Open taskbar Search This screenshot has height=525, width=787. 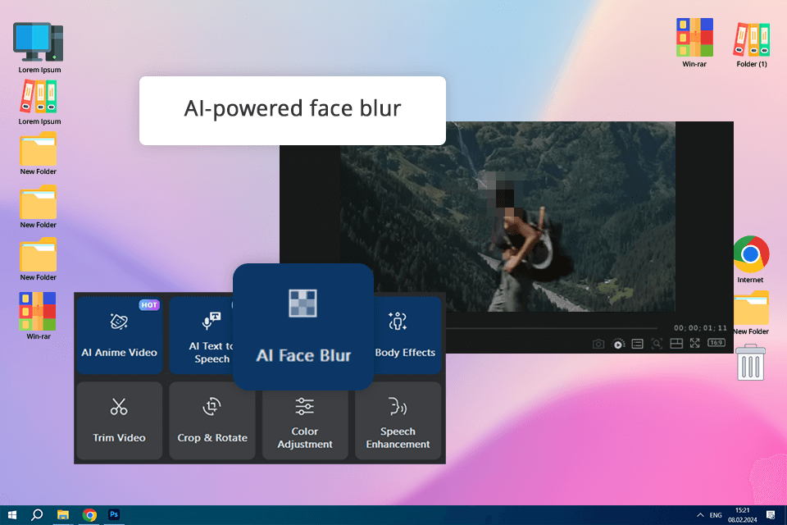pyautogui.click(x=37, y=515)
